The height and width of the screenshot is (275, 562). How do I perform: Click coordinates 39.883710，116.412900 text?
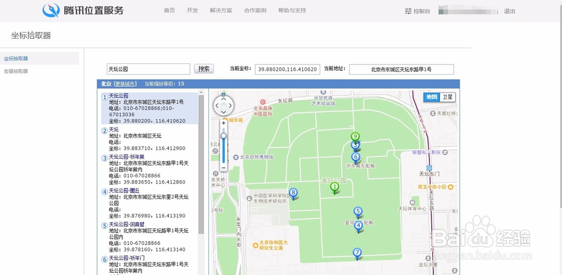155,148
